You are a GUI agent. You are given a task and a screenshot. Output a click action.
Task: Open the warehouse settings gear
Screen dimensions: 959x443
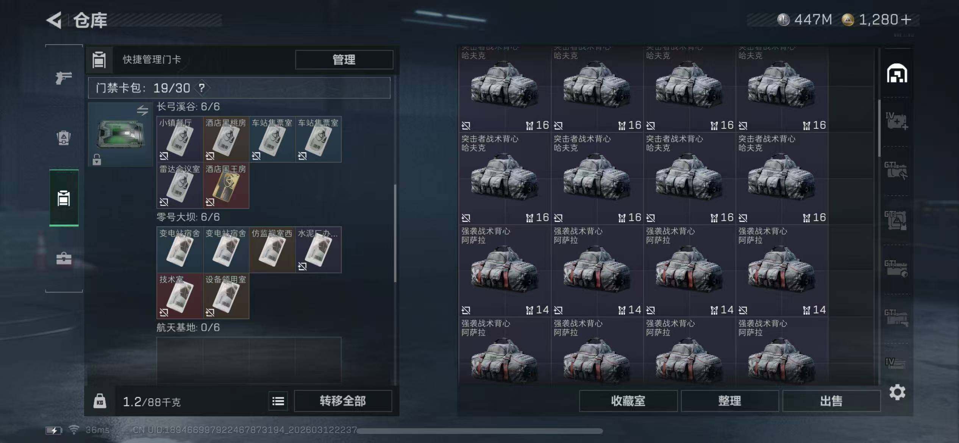click(x=897, y=392)
